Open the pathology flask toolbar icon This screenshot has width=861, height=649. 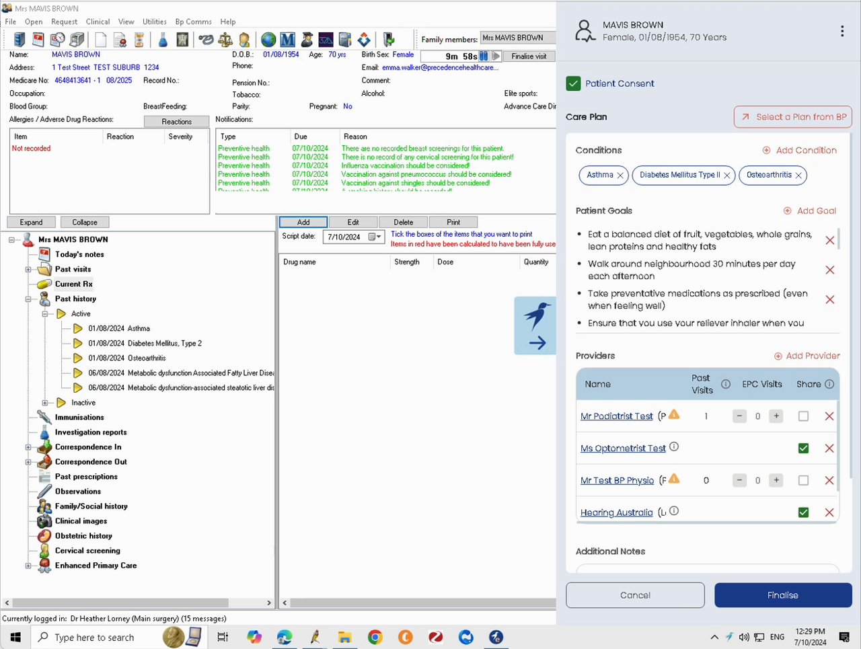pyautogui.click(x=163, y=40)
